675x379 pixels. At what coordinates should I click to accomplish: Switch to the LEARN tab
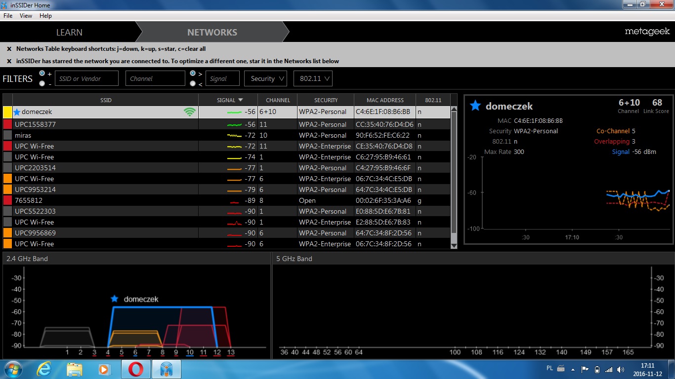(69, 32)
